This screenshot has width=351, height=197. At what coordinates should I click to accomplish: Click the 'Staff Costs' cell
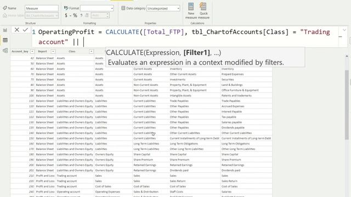tap(177, 192)
